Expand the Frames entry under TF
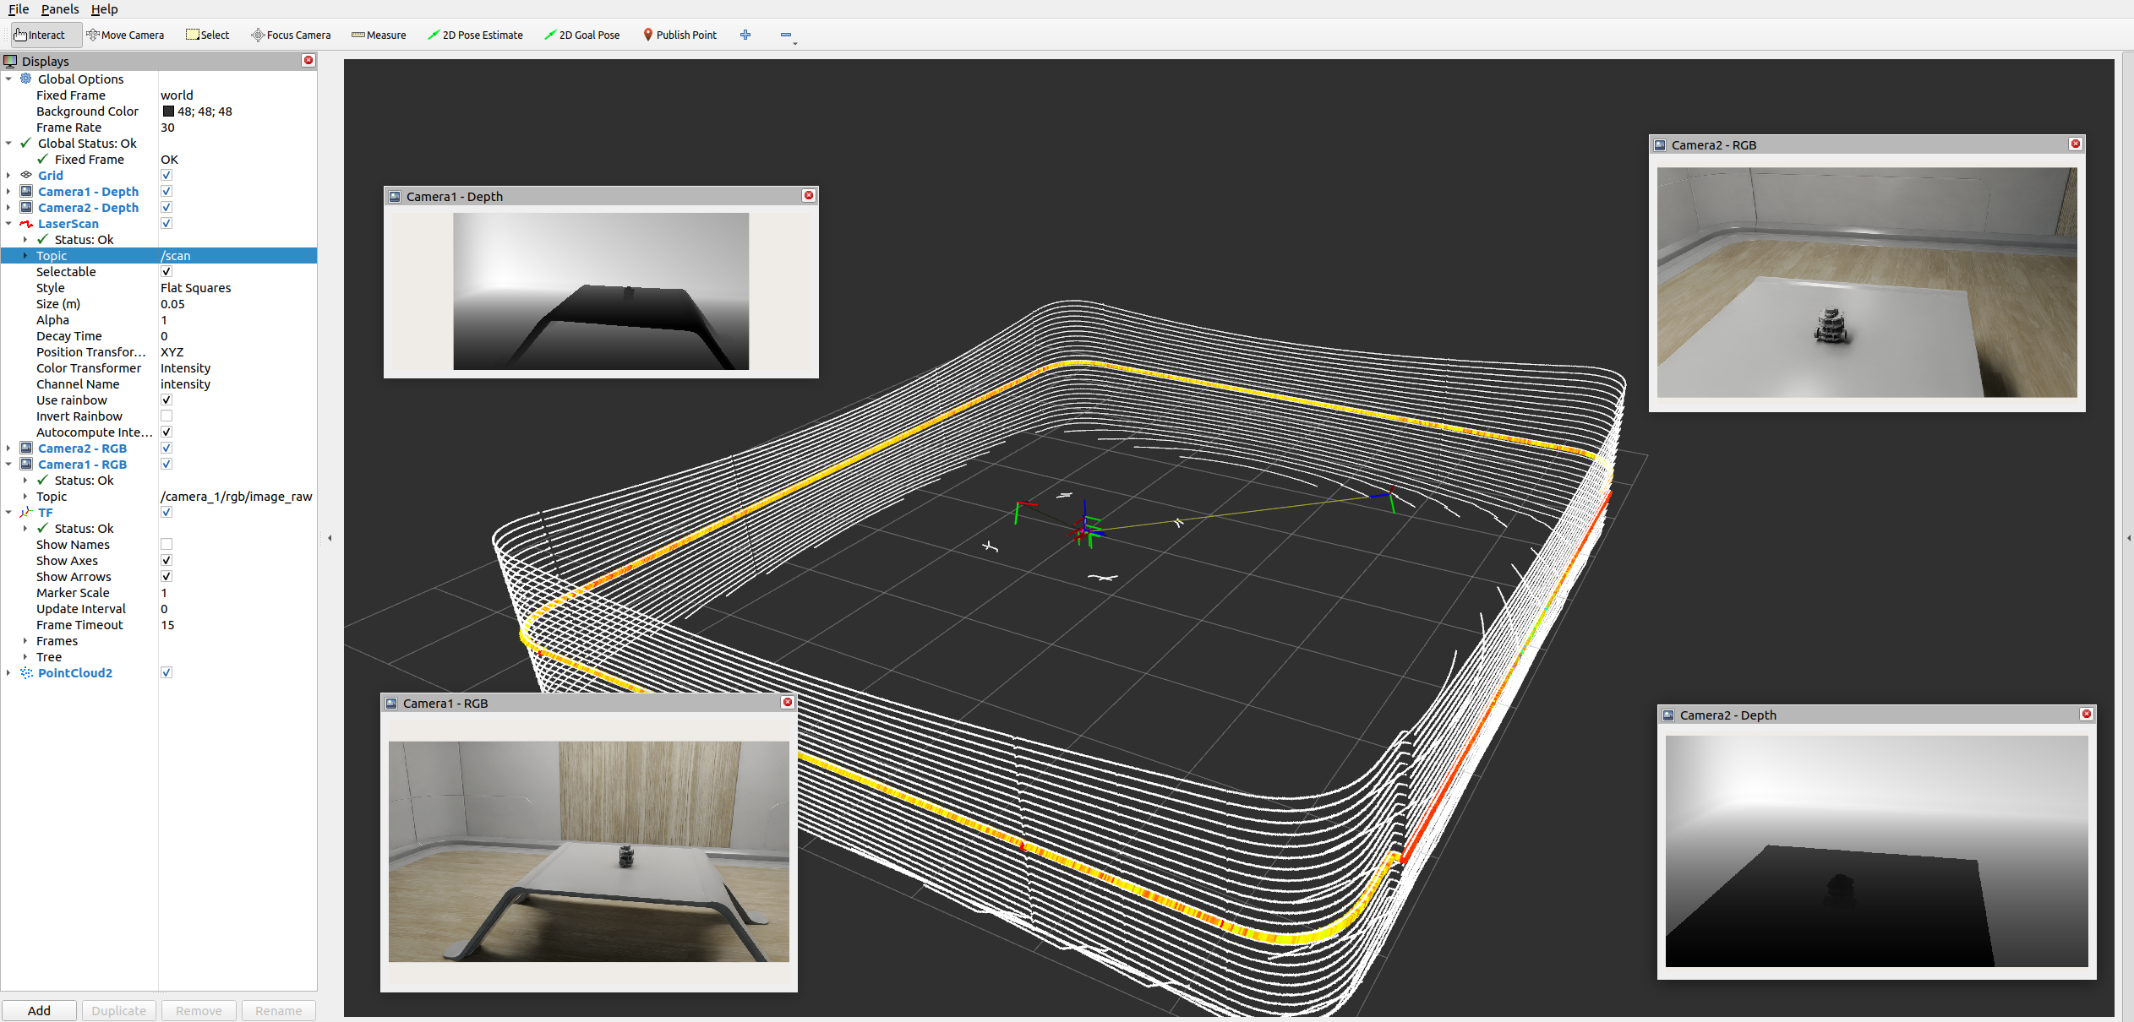 25,641
